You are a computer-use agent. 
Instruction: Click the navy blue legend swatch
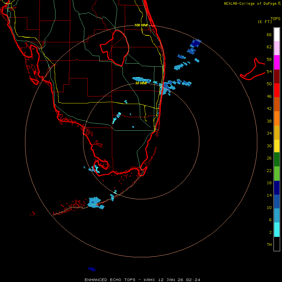pyautogui.click(x=277, y=188)
